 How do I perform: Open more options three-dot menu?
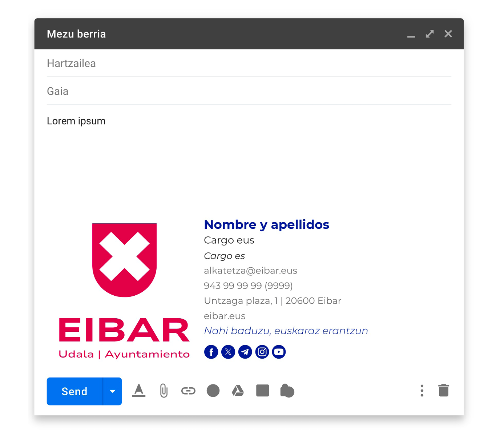point(422,391)
